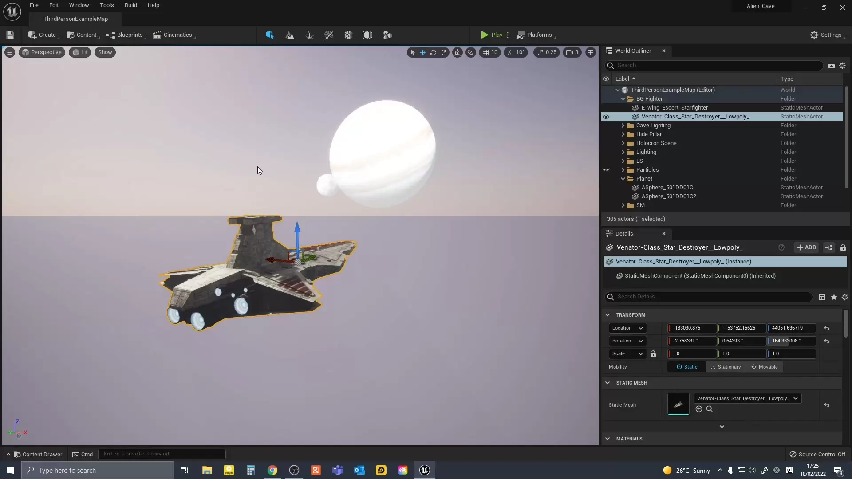Toggle the scale lock icon
Image resolution: width=852 pixels, height=479 pixels.
click(x=653, y=354)
